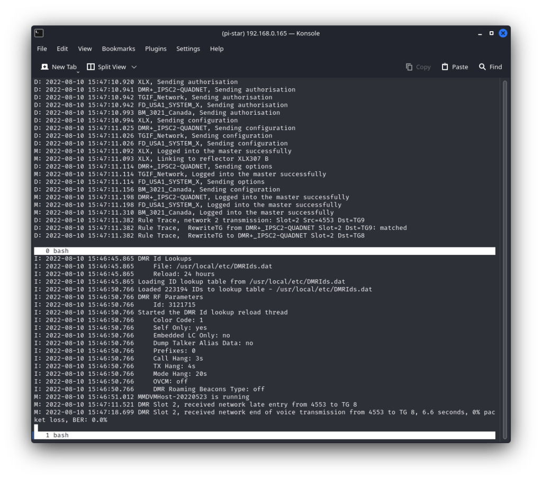This screenshot has width=542, height=480.
Task: Click the Split View icon
Action: tap(91, 67)
